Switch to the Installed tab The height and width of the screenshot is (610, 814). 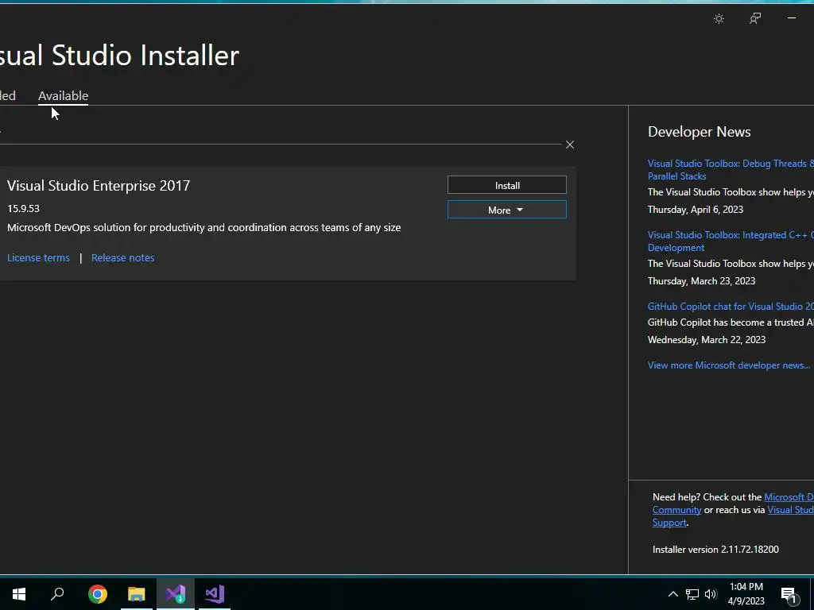pos(7,96)
